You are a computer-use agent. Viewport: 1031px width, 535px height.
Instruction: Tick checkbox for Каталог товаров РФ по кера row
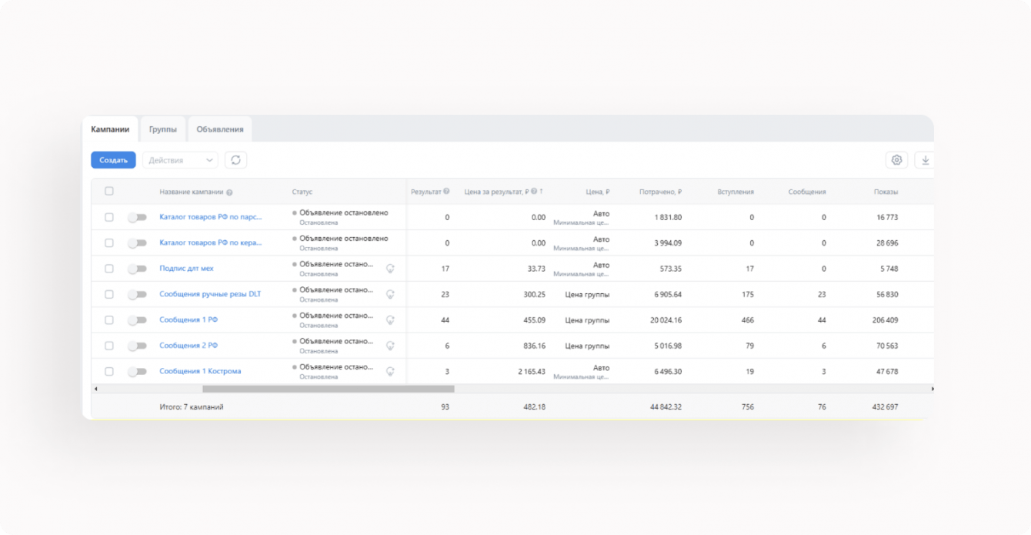[108, 242]
